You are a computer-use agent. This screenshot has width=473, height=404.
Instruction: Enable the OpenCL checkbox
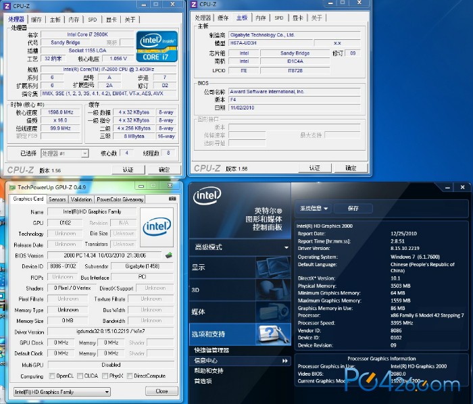(x=52, y=376)
